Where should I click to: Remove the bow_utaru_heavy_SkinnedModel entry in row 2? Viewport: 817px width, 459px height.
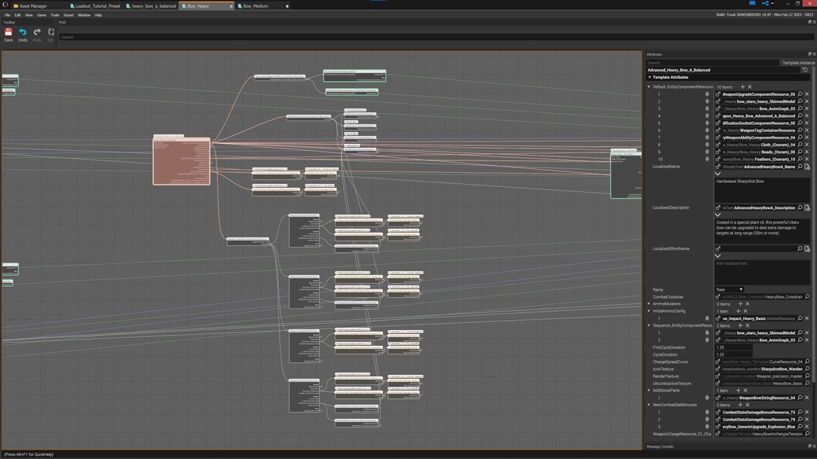tap(807, 101)
